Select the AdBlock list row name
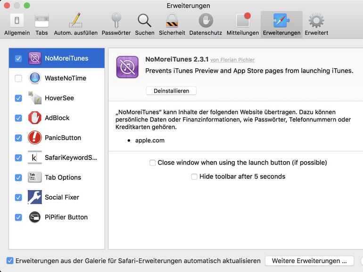 (x=57, y=118)
